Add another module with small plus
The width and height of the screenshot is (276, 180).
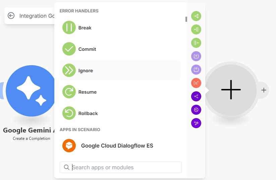264,90
